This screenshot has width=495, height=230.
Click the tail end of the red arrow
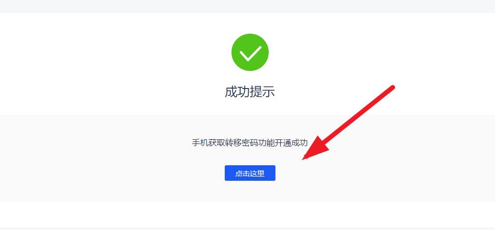392,88
